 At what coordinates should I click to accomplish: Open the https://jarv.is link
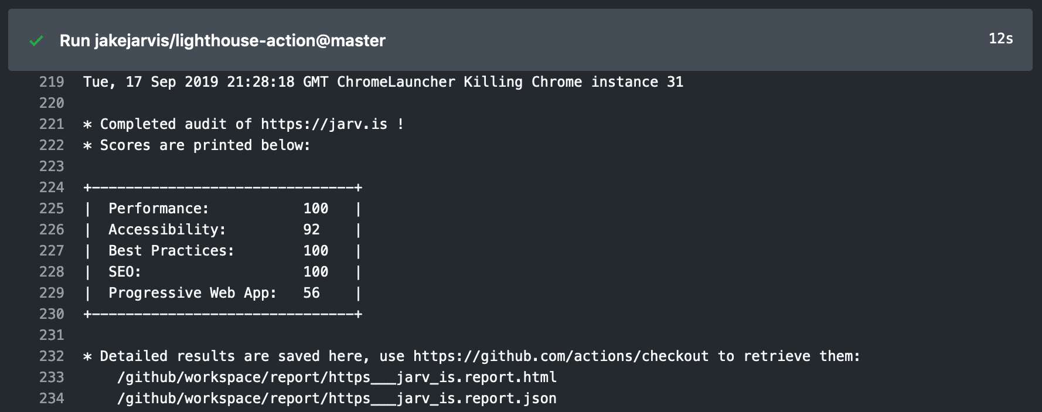[x=324, y=124]
